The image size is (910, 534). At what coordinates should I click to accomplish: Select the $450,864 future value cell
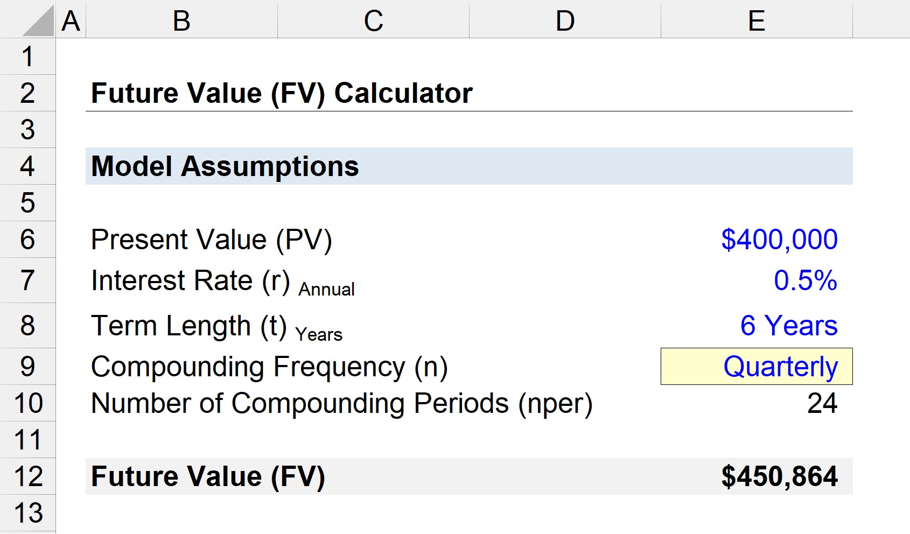757,476
